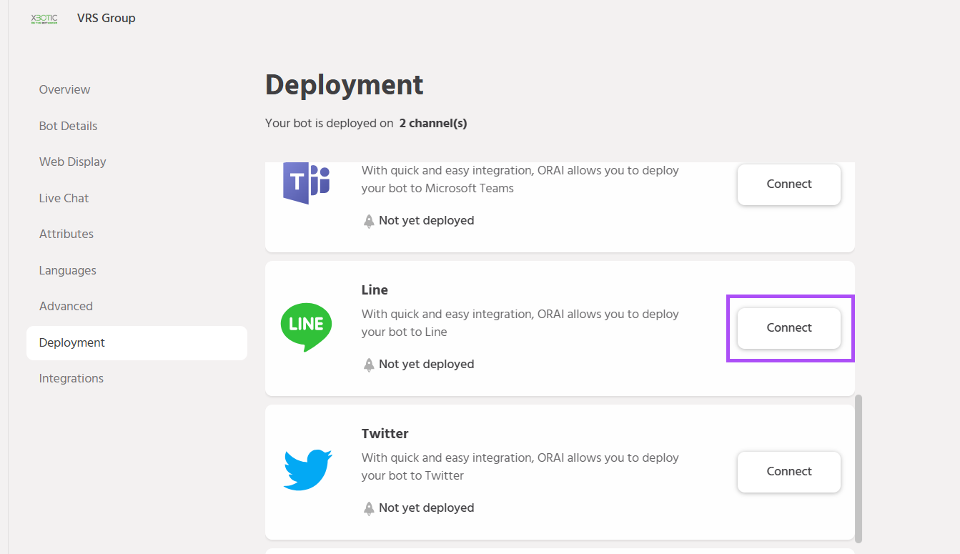Go to Bot Details page
Viewport: 960px width, 554px height.
coord(68,126)
